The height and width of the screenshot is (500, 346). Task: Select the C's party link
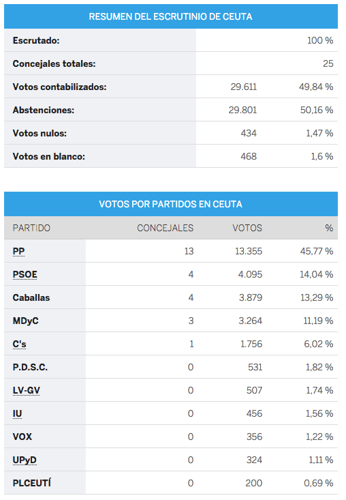click(x=20, y=344)
